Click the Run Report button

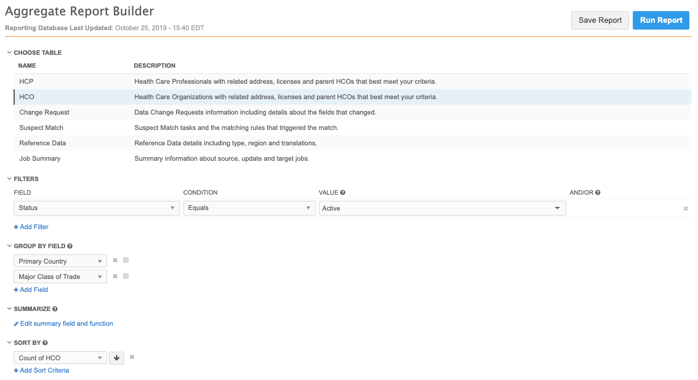coord(660,20)
